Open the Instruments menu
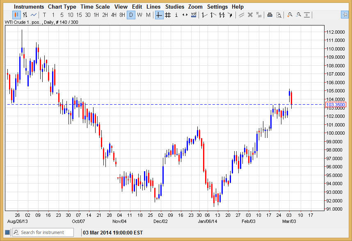This screenshot has height=241, width=352. (x=29, y=7)
